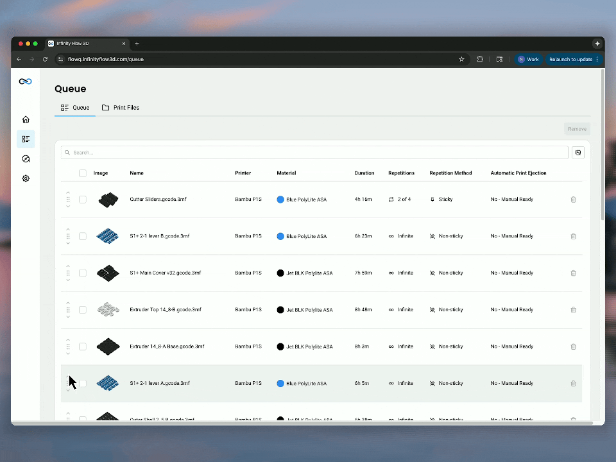Open the Work profile button
This screenshot has height=462, width=616.
coord(528,59)
